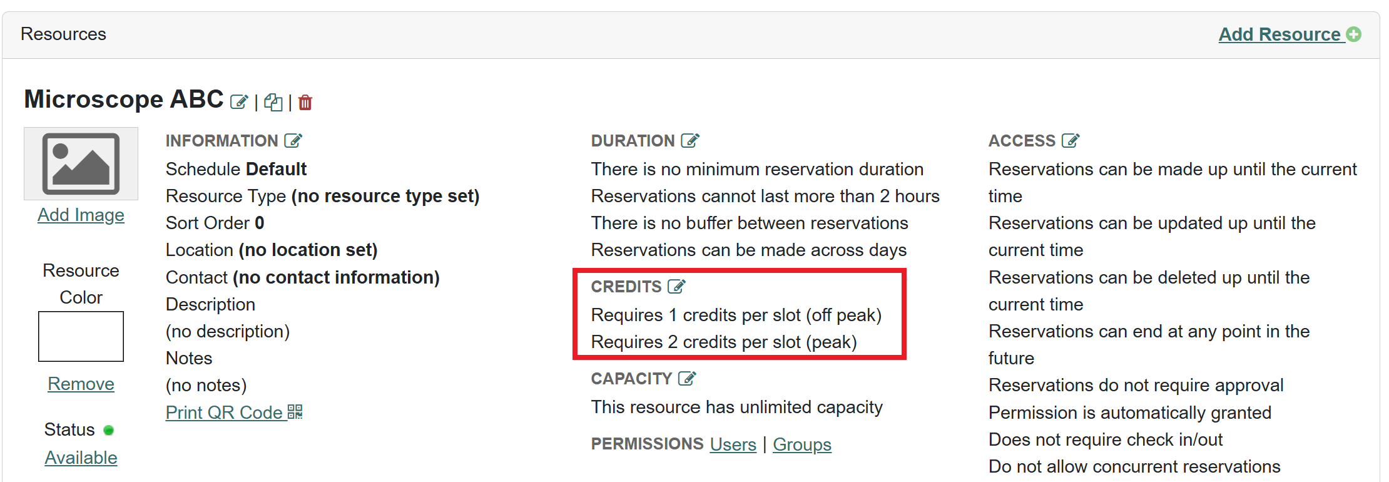Delete resource using red trash icon
Viewport: 1389px width, 482px height.
(x=305, y=102)
